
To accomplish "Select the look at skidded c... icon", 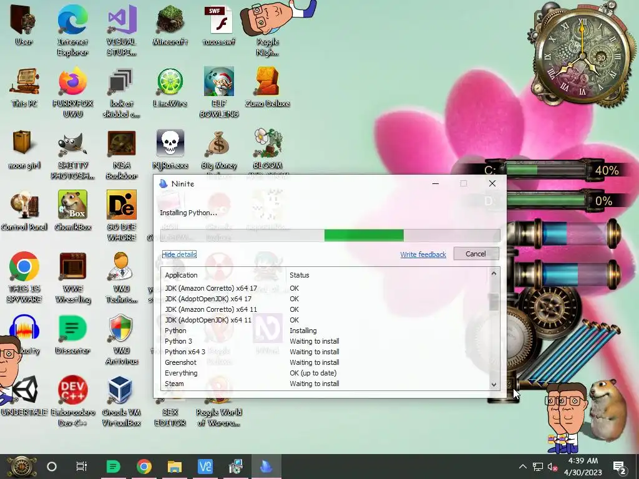I will 122,93.
